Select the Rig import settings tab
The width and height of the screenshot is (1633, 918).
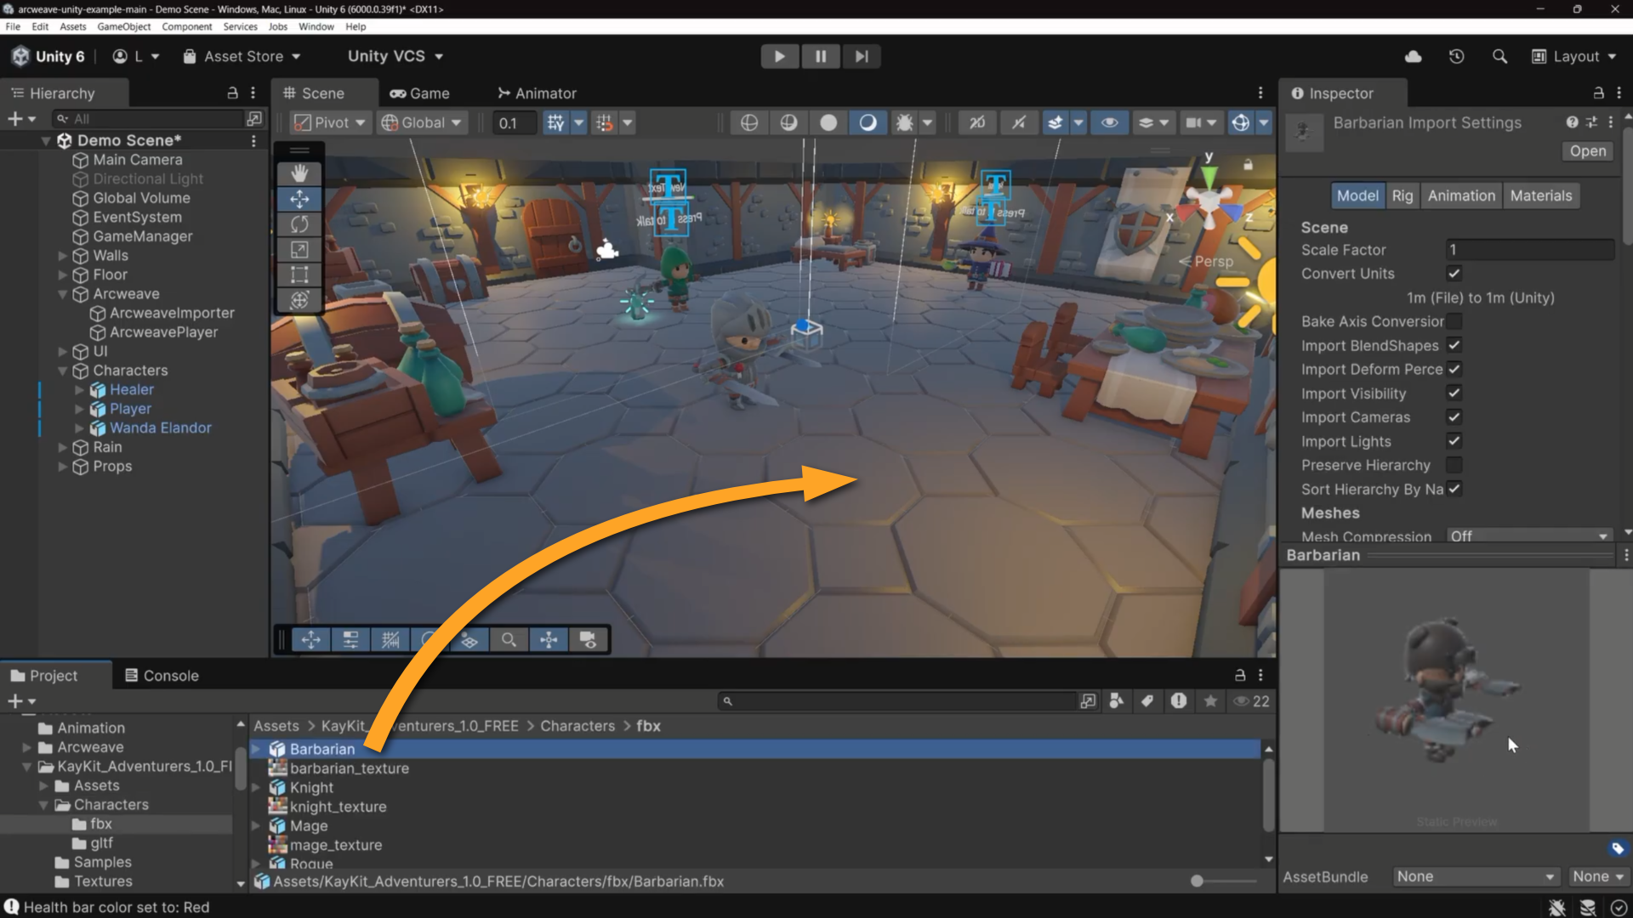pyautogui.click(x=1402, y=195)
